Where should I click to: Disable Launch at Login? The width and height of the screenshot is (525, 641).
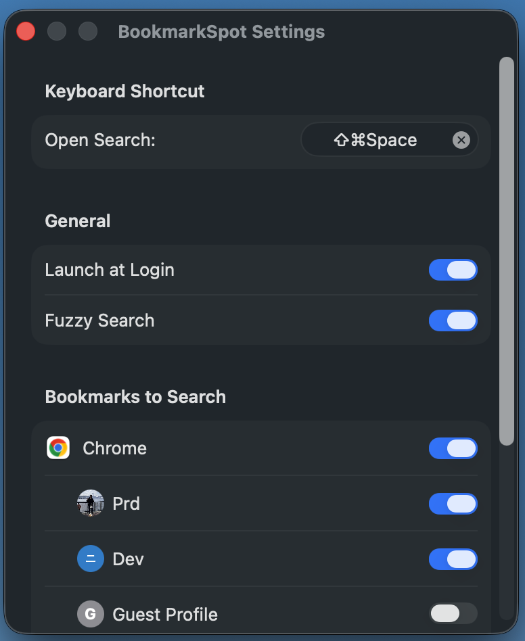click(x=453, y=270)
